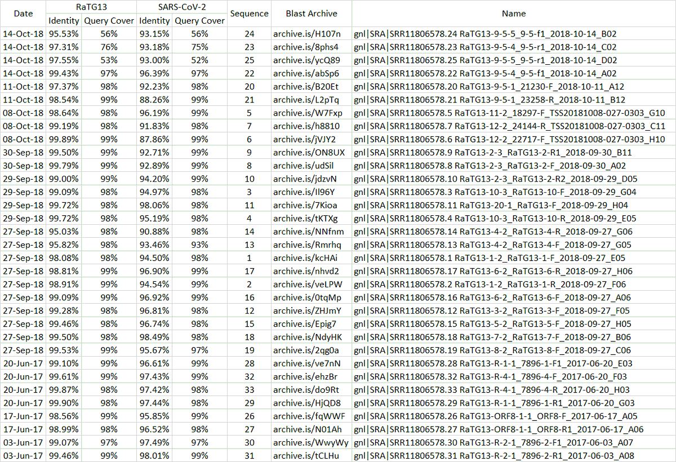Select the Date column header
Viewport: 676px width, 462px height.
(23, 14)
